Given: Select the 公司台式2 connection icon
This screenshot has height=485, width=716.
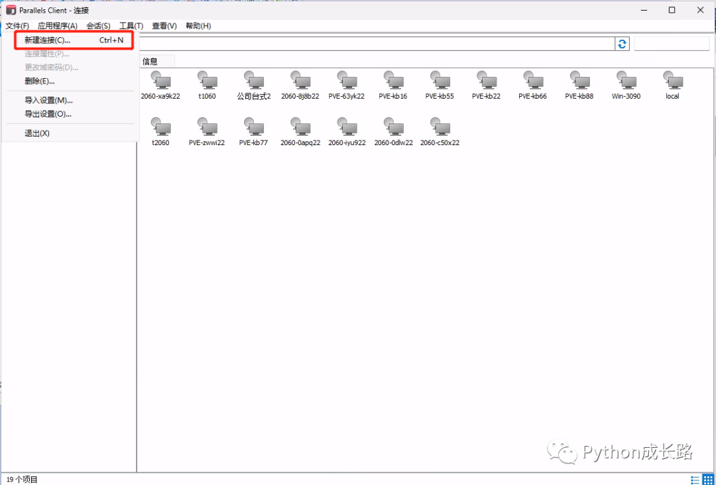Looking at the screenshot, I should [x=254, y=80].
